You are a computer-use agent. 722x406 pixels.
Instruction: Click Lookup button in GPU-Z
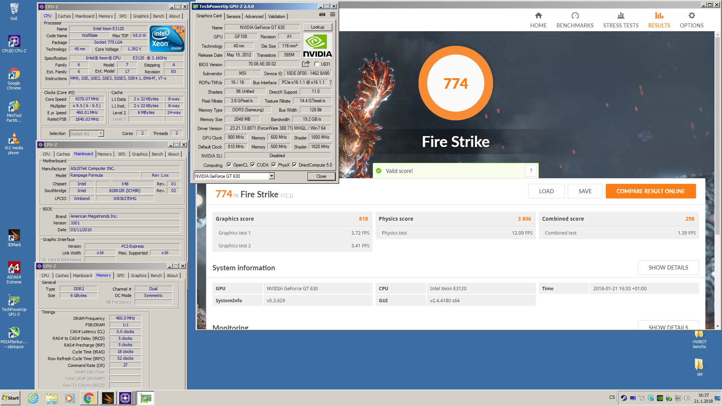tap(317, 27)
